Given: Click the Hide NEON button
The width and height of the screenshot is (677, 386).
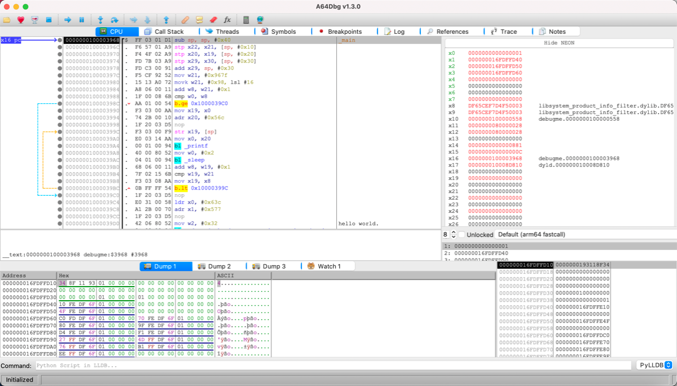Looking at the screenshot, I should click(x=560, y=43).
